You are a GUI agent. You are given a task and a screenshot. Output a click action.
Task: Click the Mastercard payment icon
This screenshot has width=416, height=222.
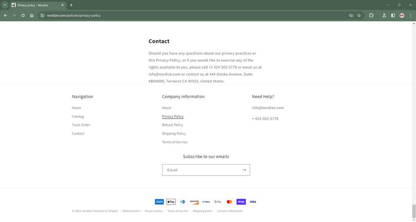229,202
